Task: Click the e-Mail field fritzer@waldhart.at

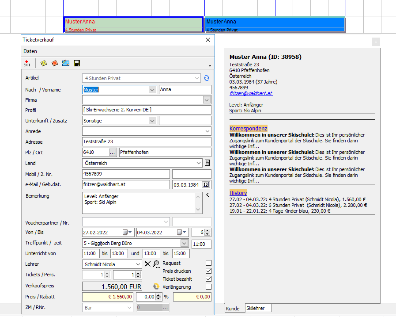Action: coord(126,185)
